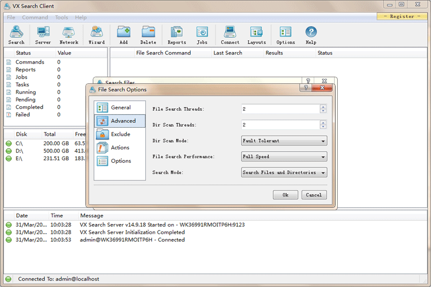Open the Options toolbar icon

click(286, 35)
